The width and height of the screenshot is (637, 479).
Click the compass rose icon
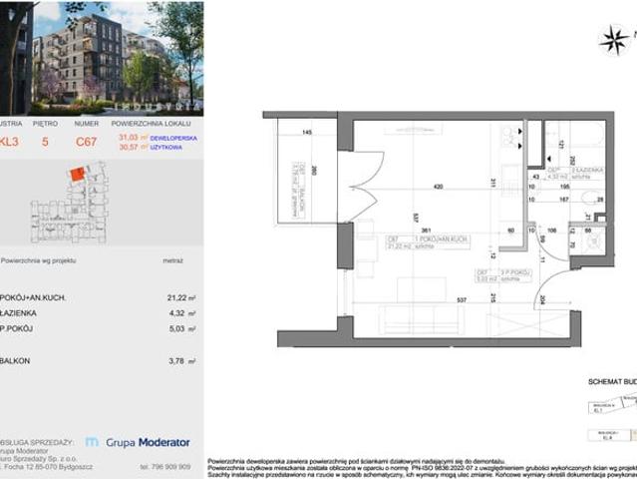click(614, 40)
